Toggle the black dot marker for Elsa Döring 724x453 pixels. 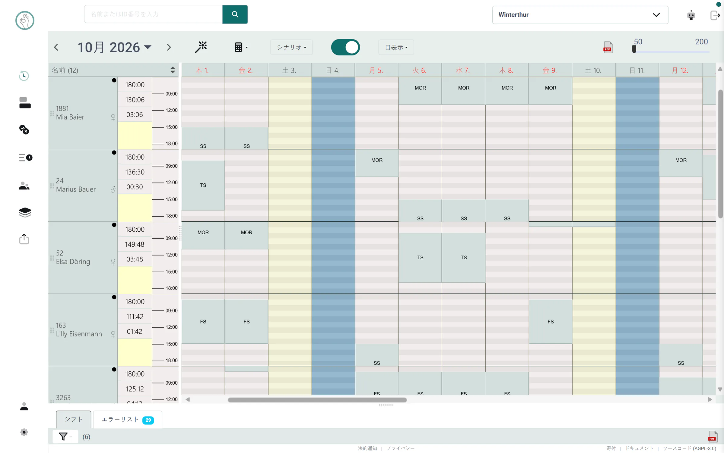114,225
